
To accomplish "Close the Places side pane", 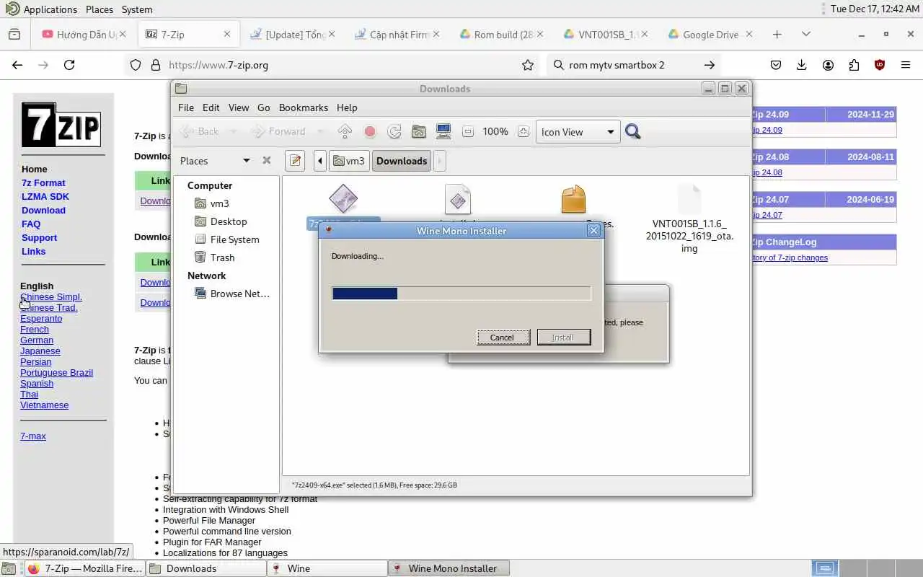I will pyautogui.click(x=267, y=160).
